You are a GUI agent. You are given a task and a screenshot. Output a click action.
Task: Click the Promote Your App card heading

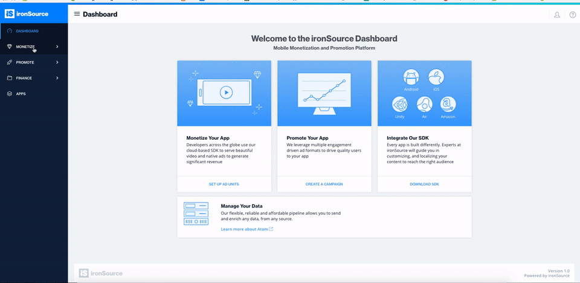tap(308, 138)
